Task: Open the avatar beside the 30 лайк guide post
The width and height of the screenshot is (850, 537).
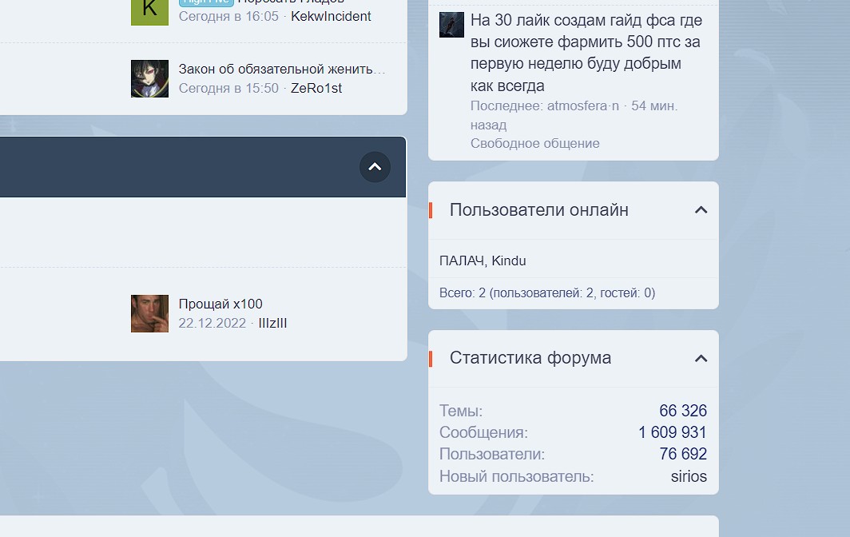Action: click(451, 24)
